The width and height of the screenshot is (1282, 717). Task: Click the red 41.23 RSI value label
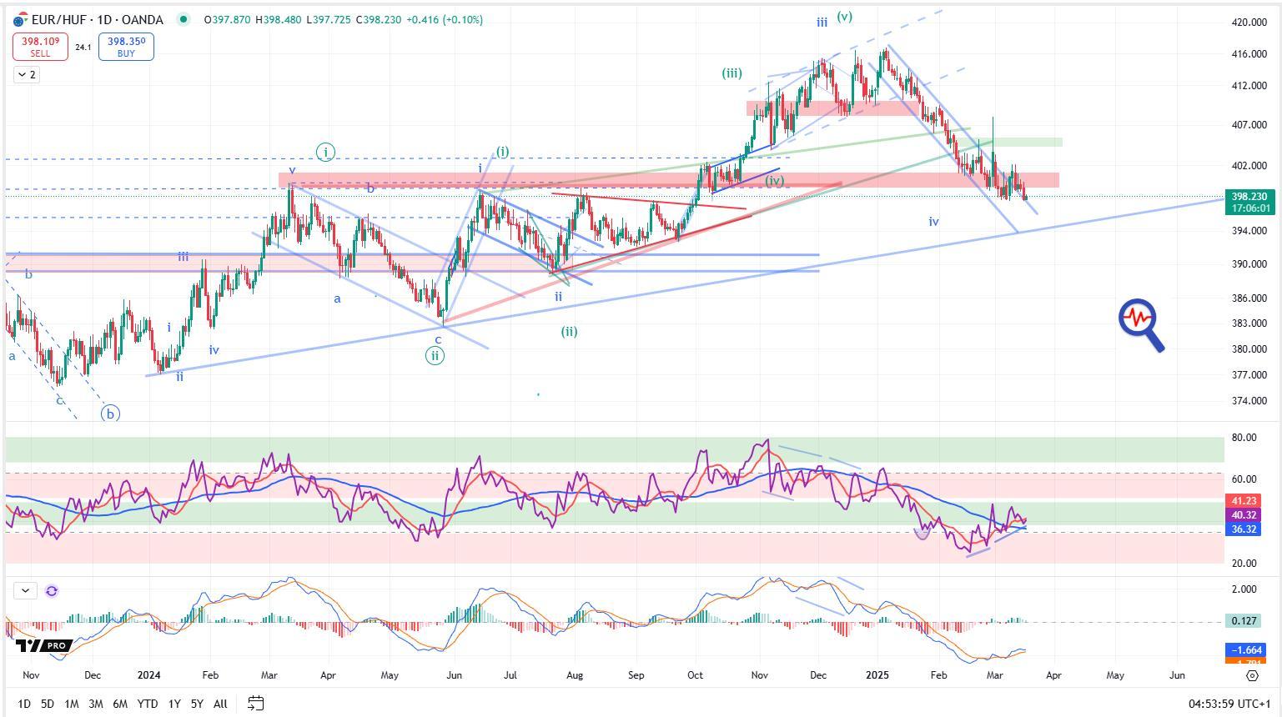(1243, 501)
